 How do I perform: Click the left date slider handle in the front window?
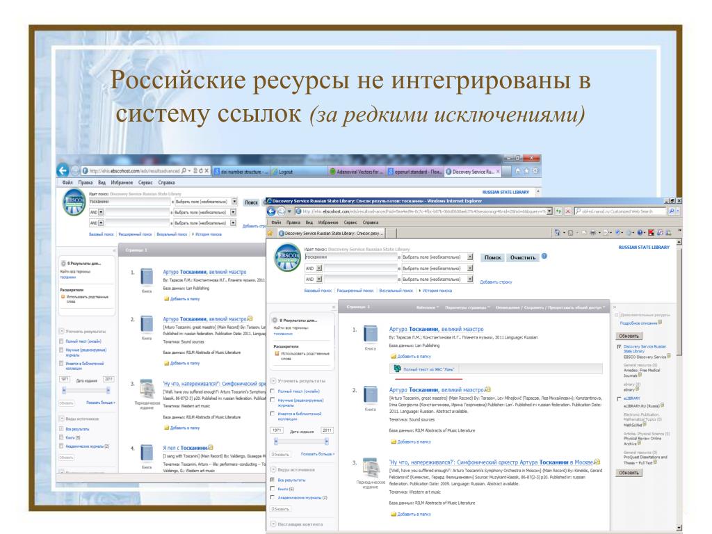coord(275,441)
